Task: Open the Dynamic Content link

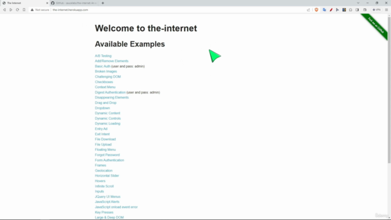Action: point(108,113)
